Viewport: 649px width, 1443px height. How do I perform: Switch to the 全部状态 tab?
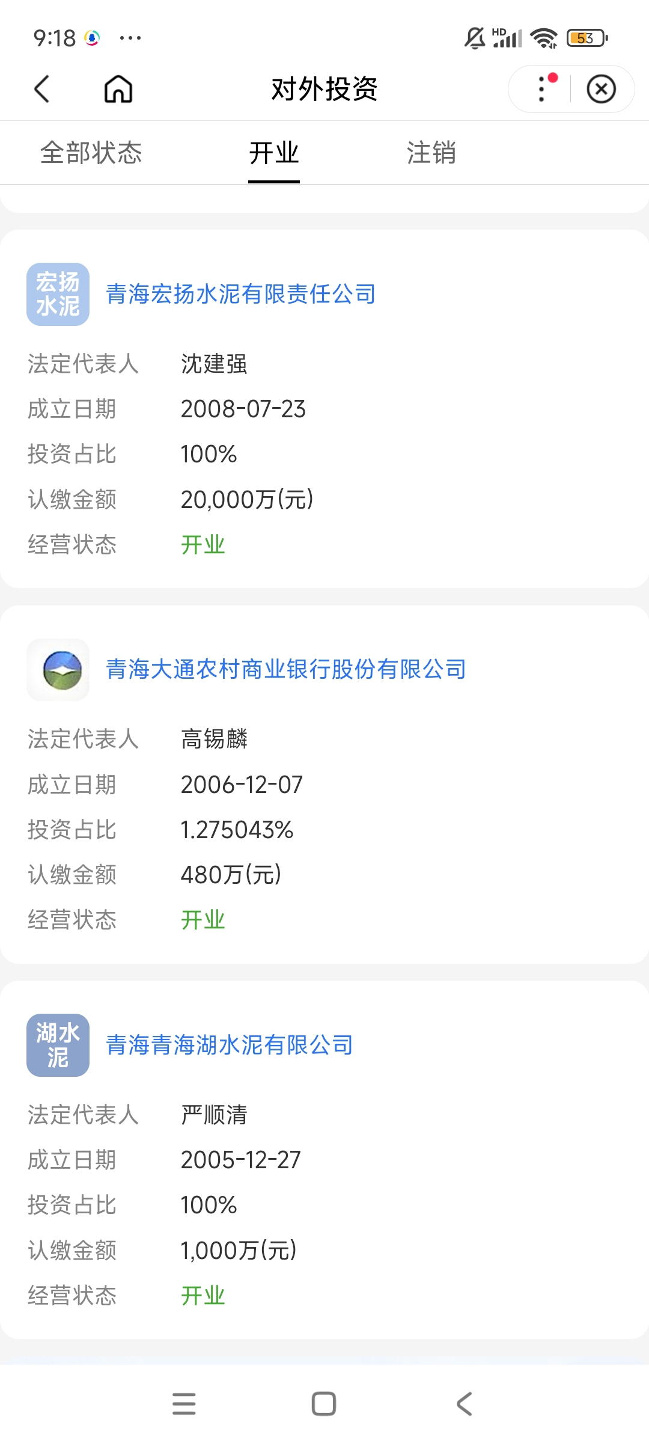(91, 153)
